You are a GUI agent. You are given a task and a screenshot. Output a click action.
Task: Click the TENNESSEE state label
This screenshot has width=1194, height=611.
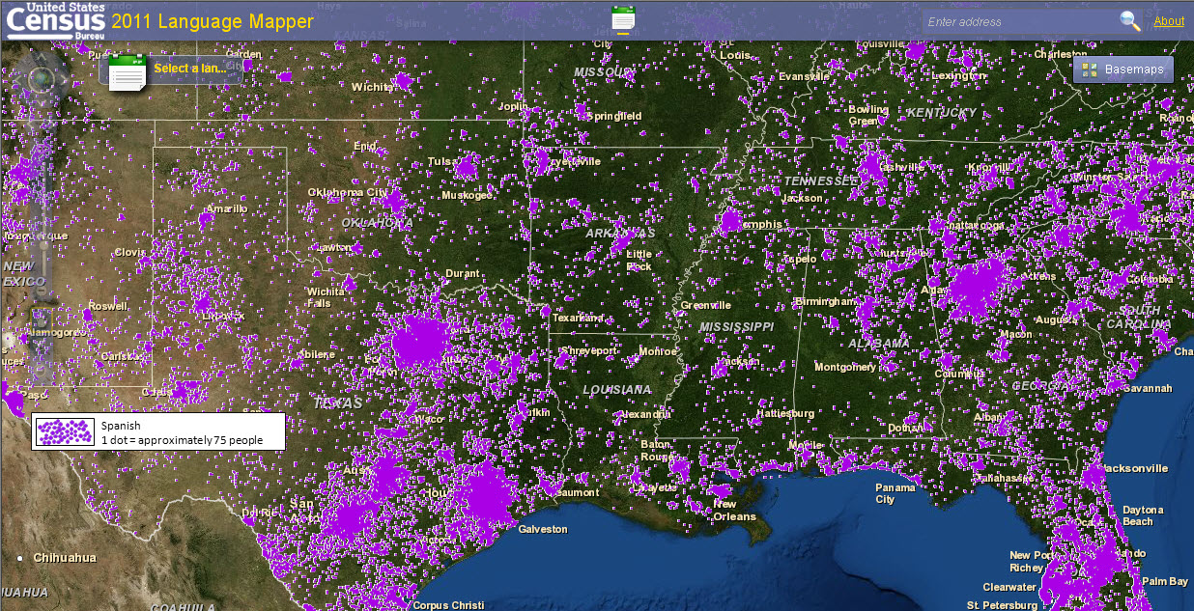pyautogui.click(x=820, y=181)
